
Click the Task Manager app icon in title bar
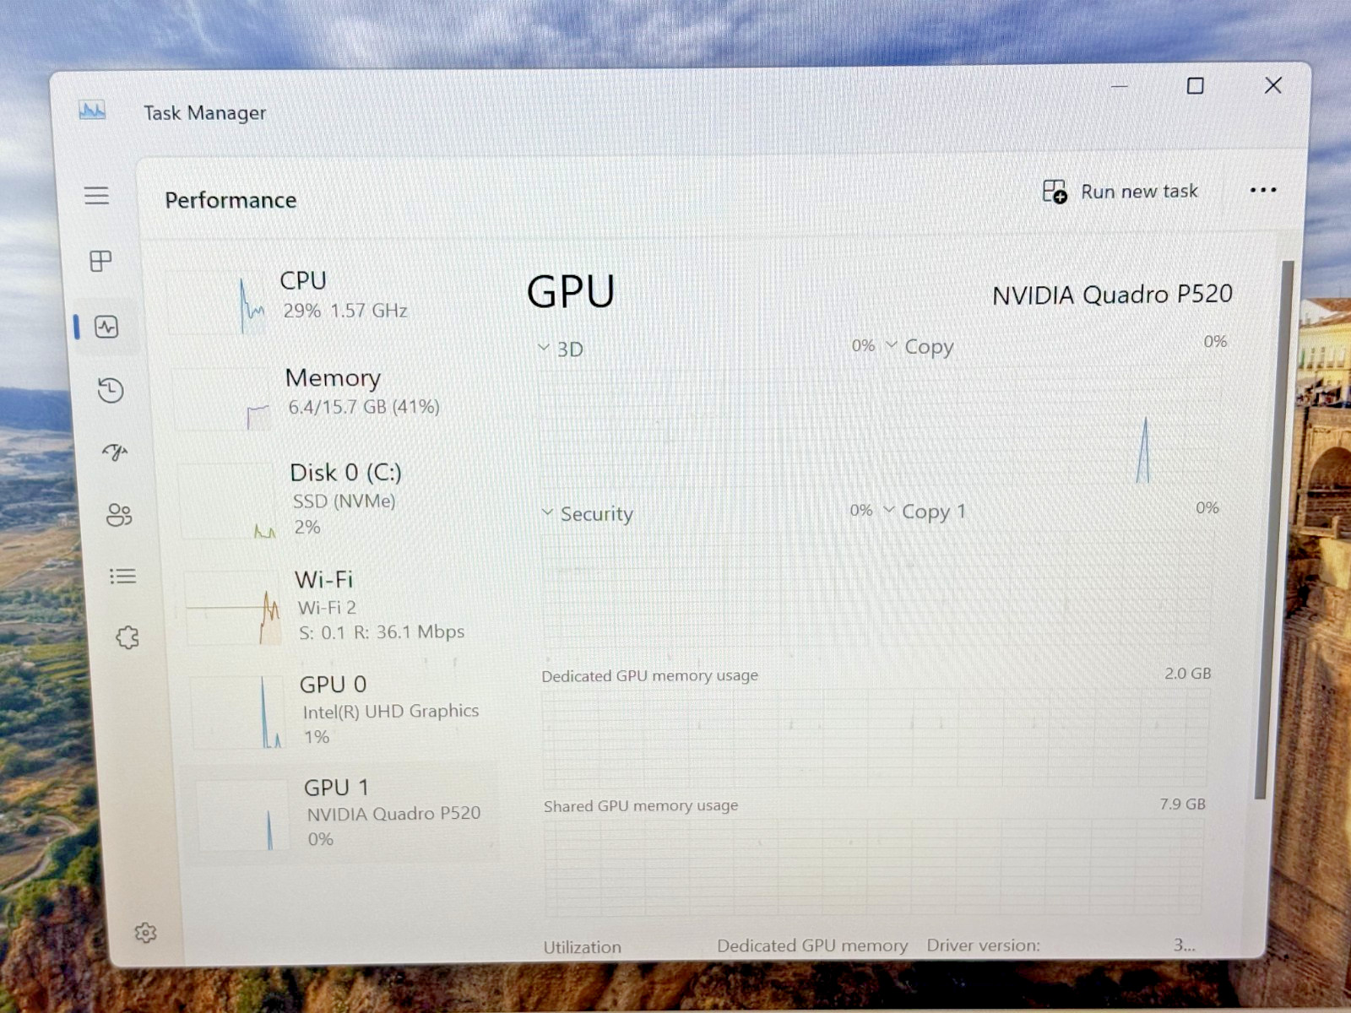pyautogui.click(x=92, y=111)
